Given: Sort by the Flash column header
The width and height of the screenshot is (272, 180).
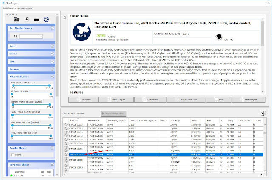Looking at the screenshot, I should click(198, 120).
